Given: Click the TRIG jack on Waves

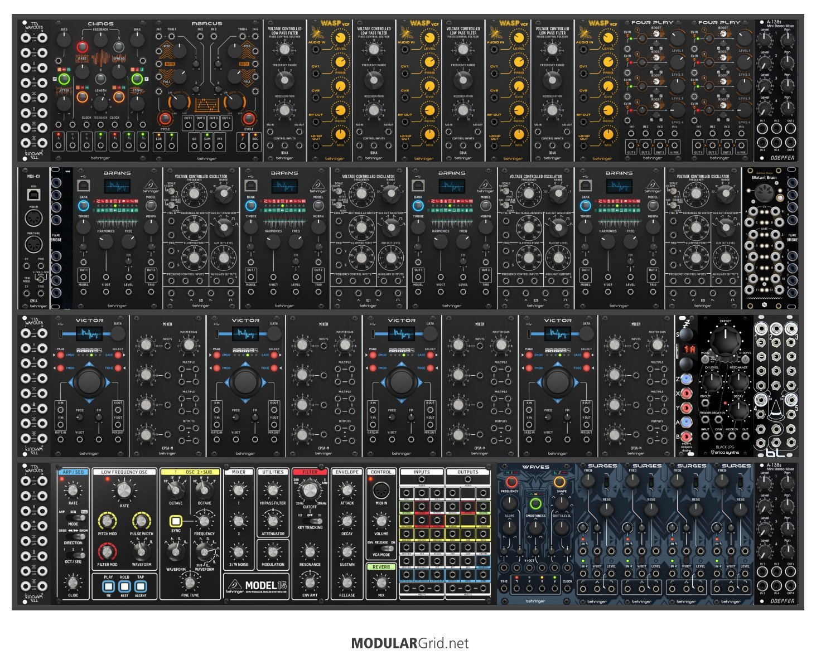Looking at the screenshot, I should pos(504,590).
